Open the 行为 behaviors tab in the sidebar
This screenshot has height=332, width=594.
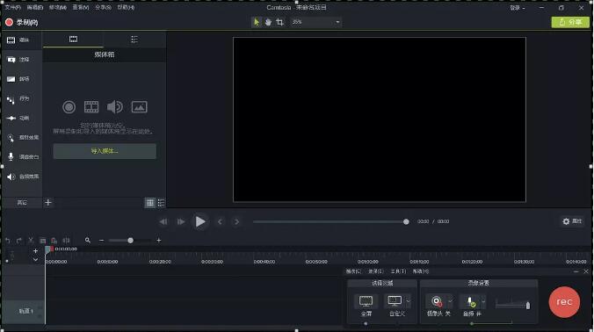coord(22,98)
